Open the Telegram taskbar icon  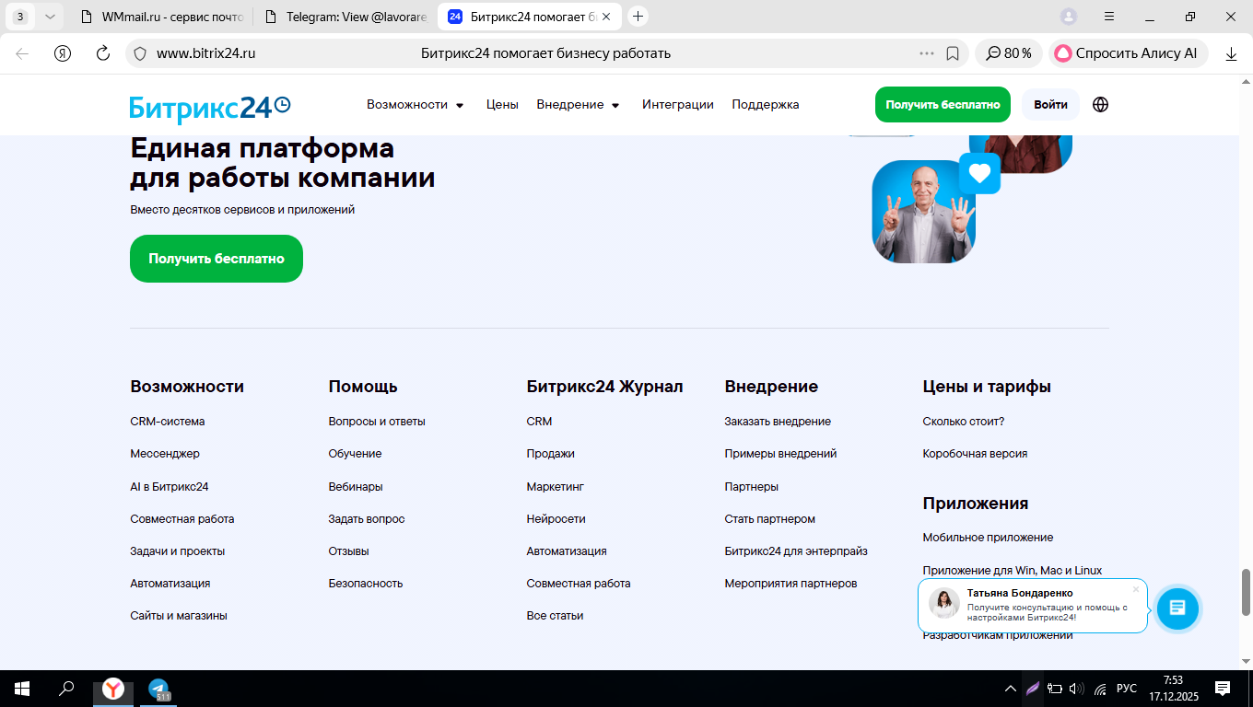tap(159, 689)
